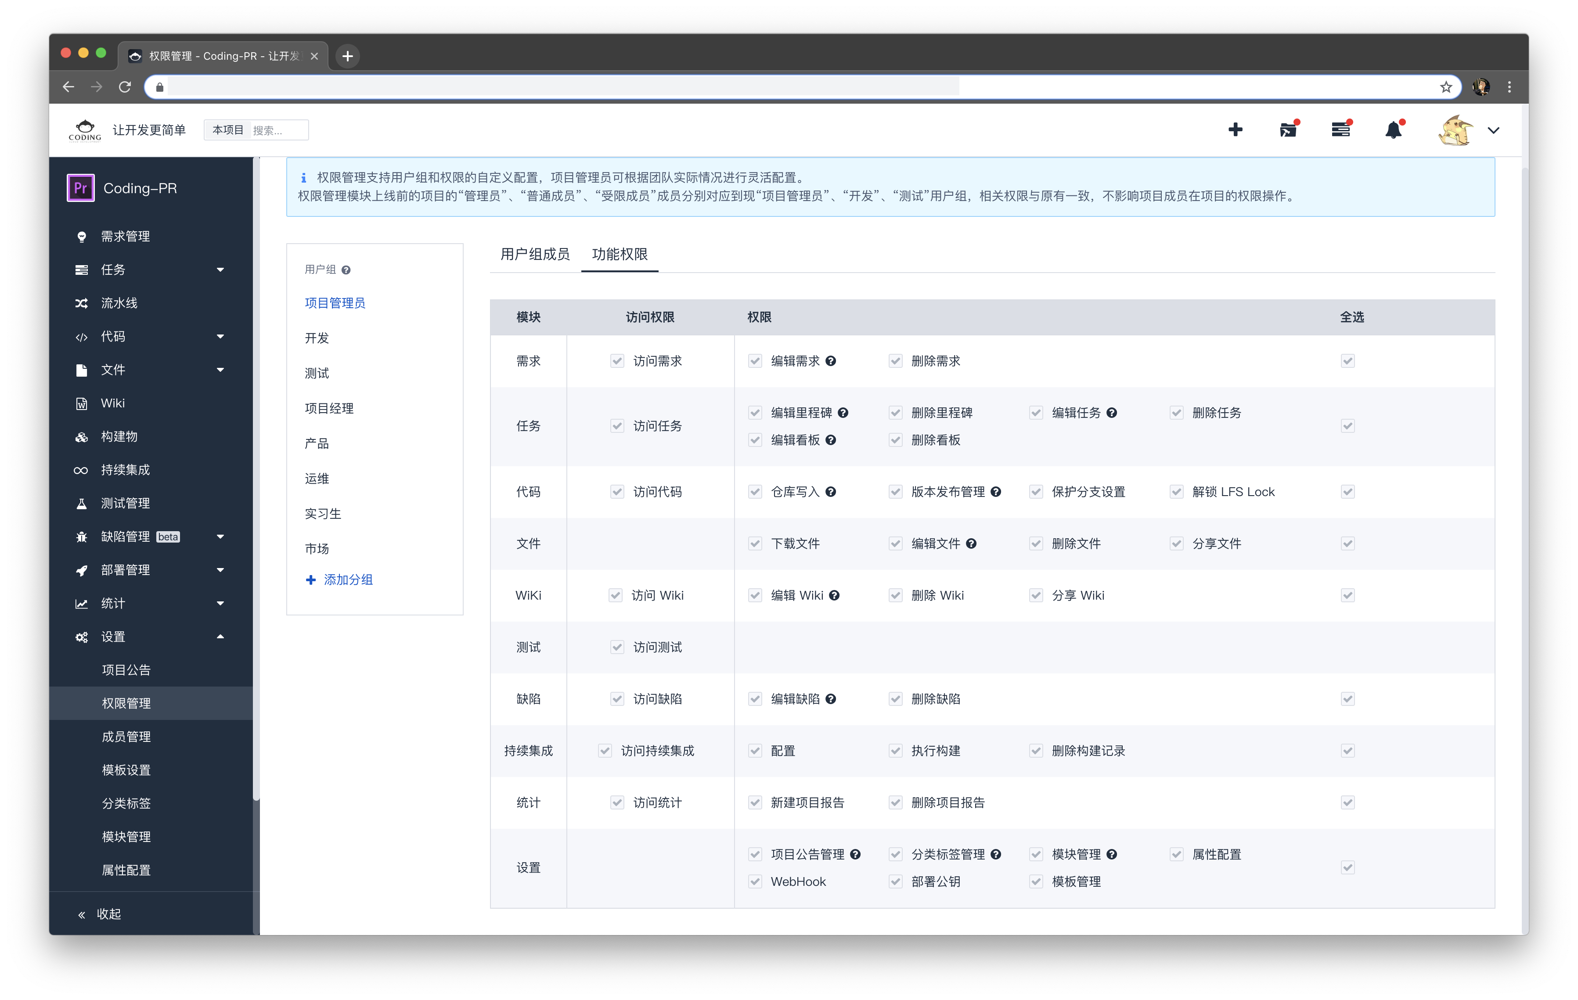Uncheck the 访问需求 checkbox
Image resolution: width=1578 pixels, height=1000 pixels.
[616, 361]
